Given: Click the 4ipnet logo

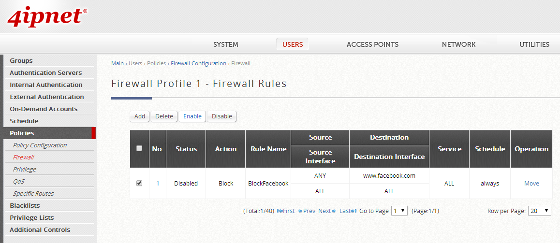Looking at the screenshot, I should [47, 16].
